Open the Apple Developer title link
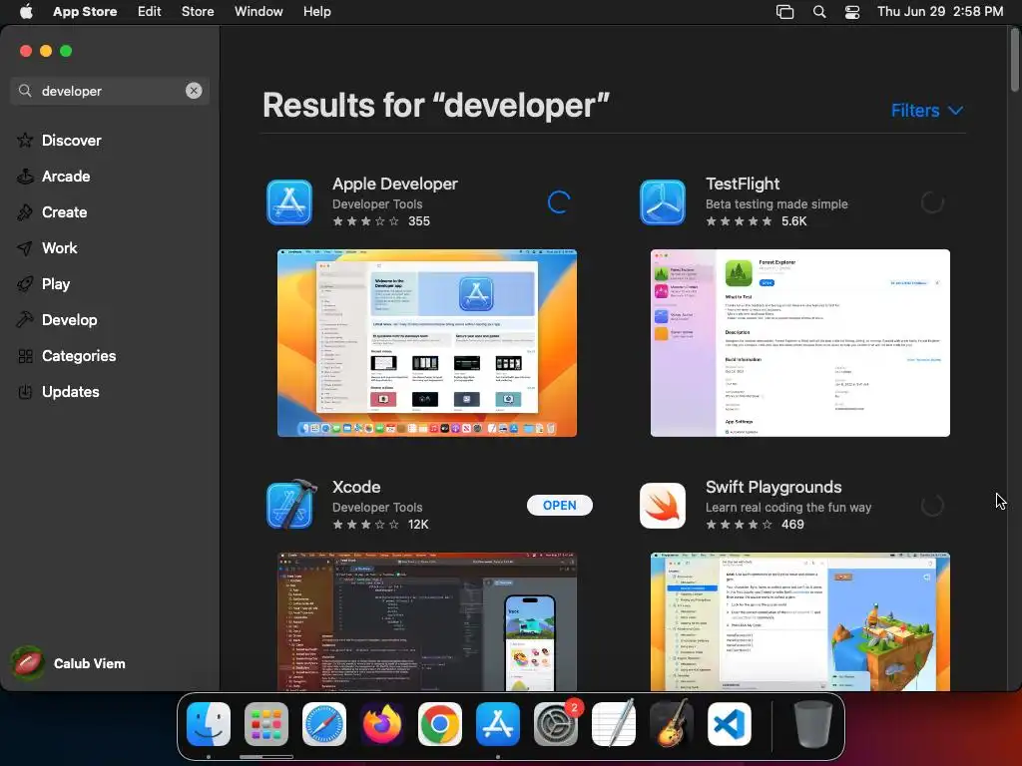 (395, 184)
